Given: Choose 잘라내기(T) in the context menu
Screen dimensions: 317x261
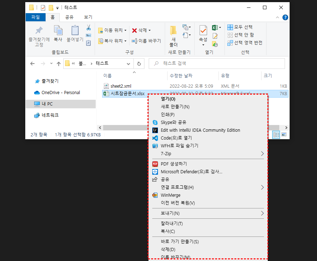Looking at the screenshot, I should click(208, 223).
